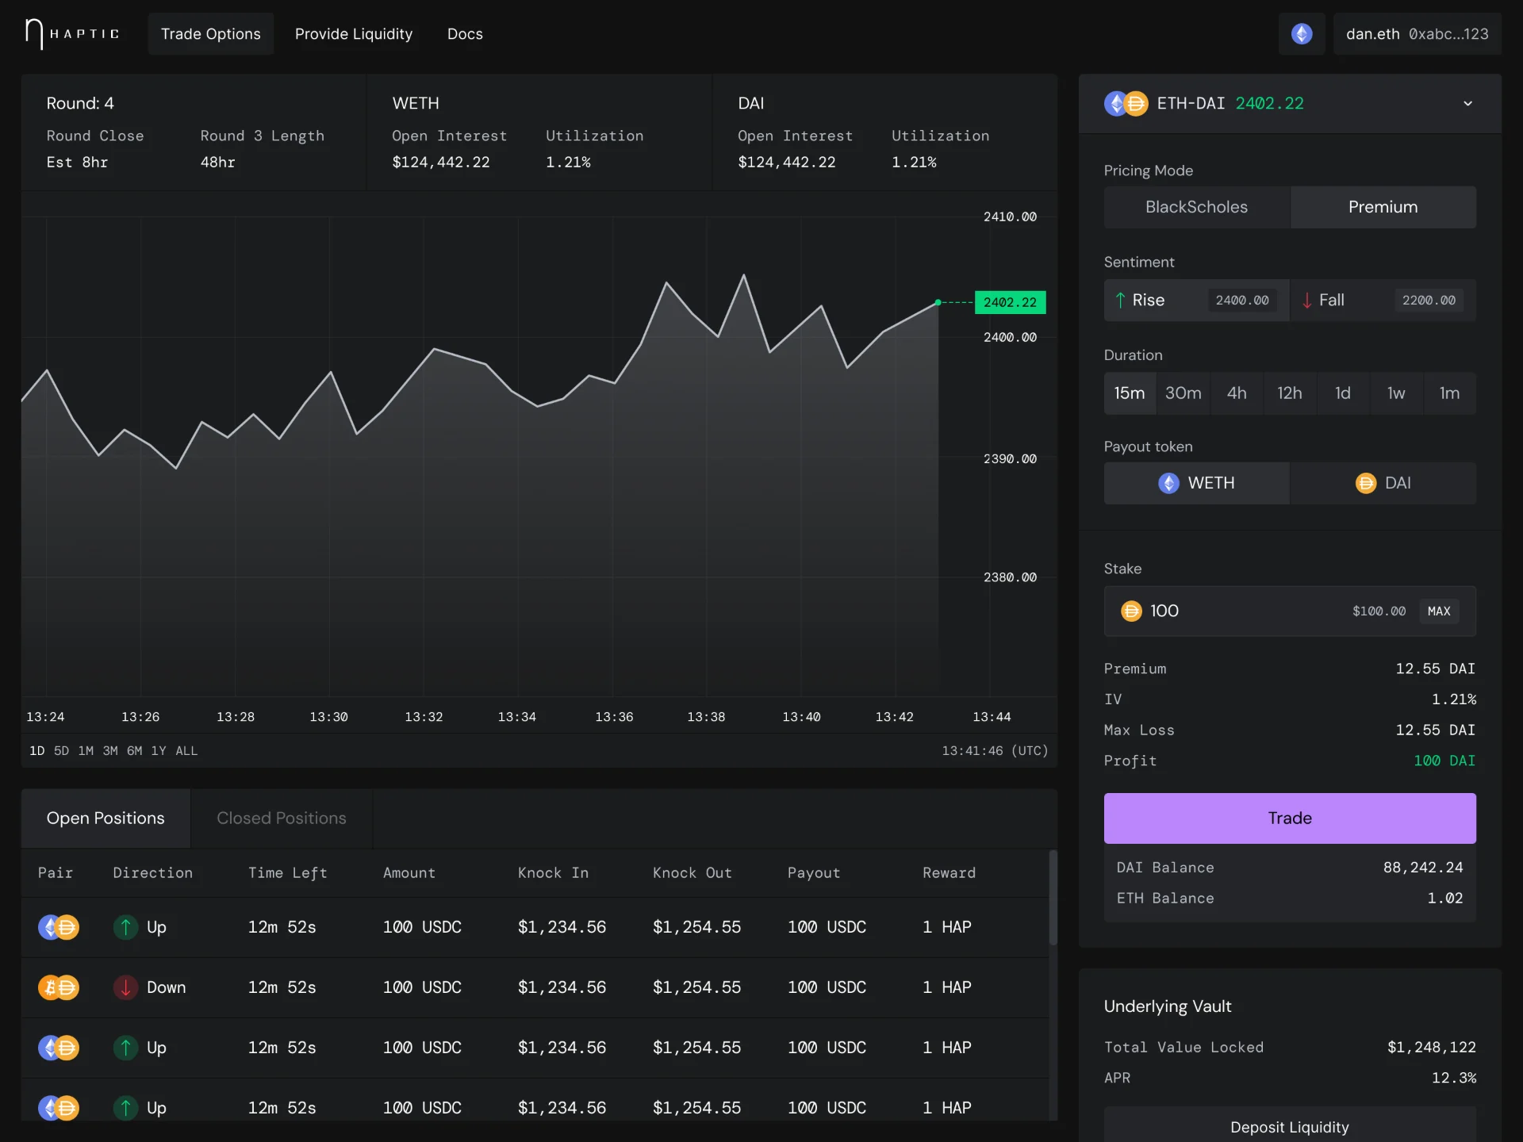1523x1142 pixels.
Task: Click the positions table scrollbar
Action: pyautogui.click(x=1053, y=898)
